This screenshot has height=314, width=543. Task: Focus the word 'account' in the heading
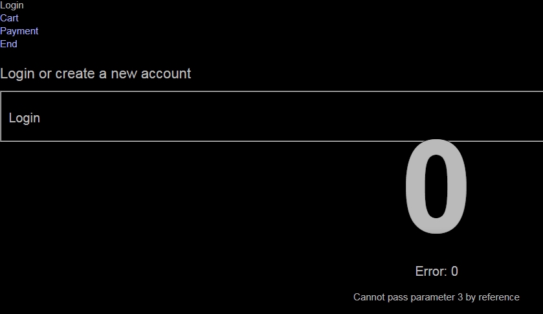166,73
